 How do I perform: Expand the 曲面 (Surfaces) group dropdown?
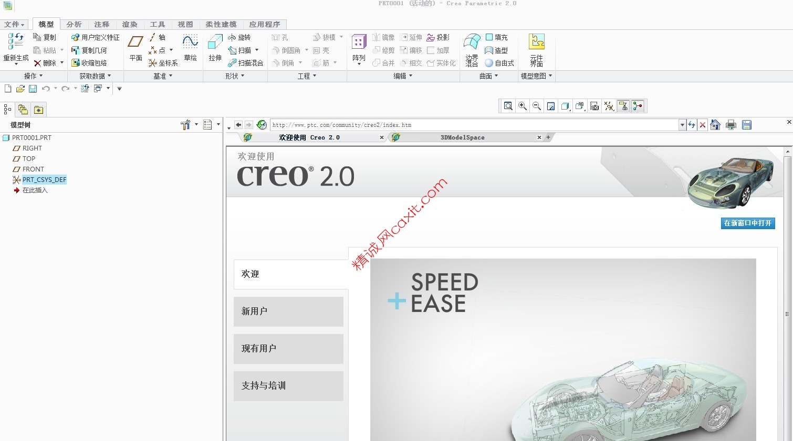pyautogui.click(x=488, y=76)
